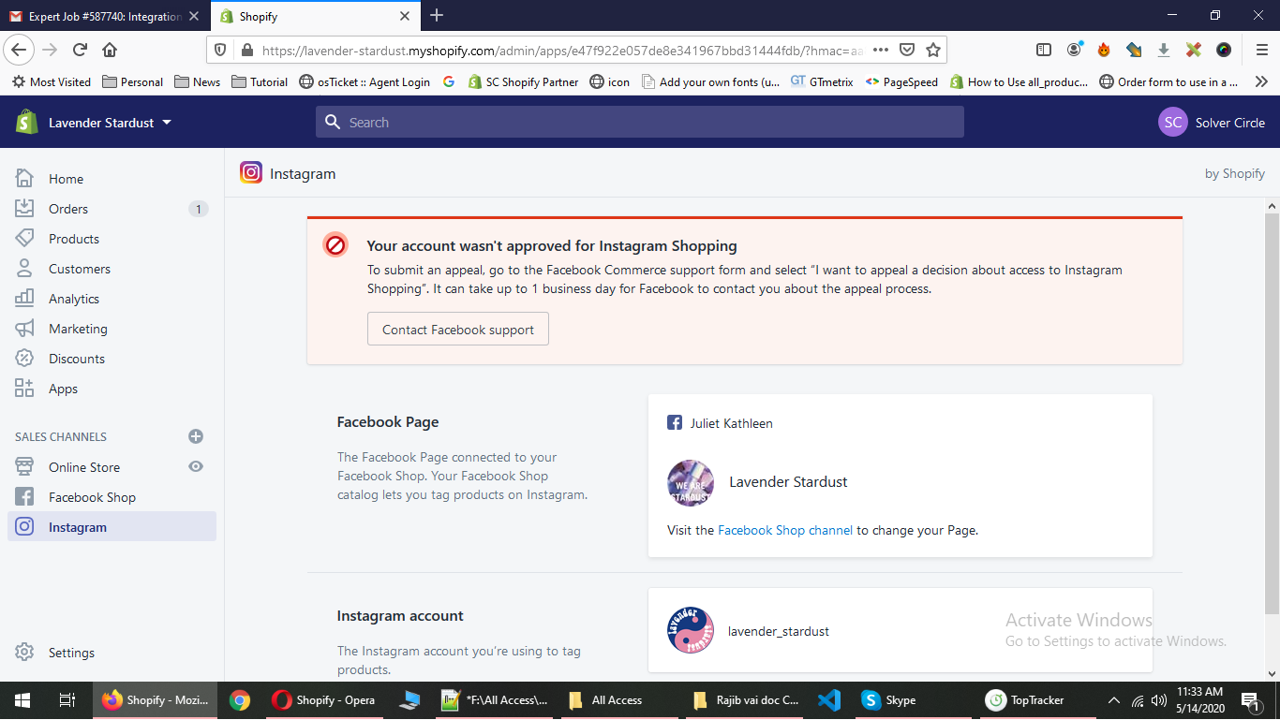Open Visual Studio Code from taskbar
Screen dimensions: 1280x720
828,700
